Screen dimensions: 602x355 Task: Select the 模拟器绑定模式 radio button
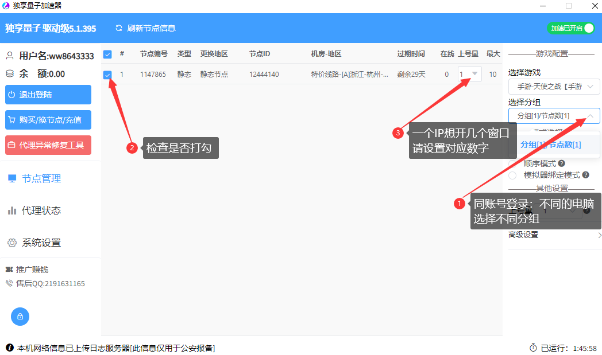tap(512, 175)
